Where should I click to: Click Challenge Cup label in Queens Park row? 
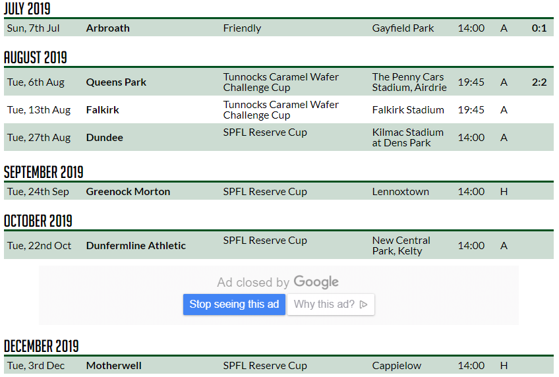[x=281, y=82]
